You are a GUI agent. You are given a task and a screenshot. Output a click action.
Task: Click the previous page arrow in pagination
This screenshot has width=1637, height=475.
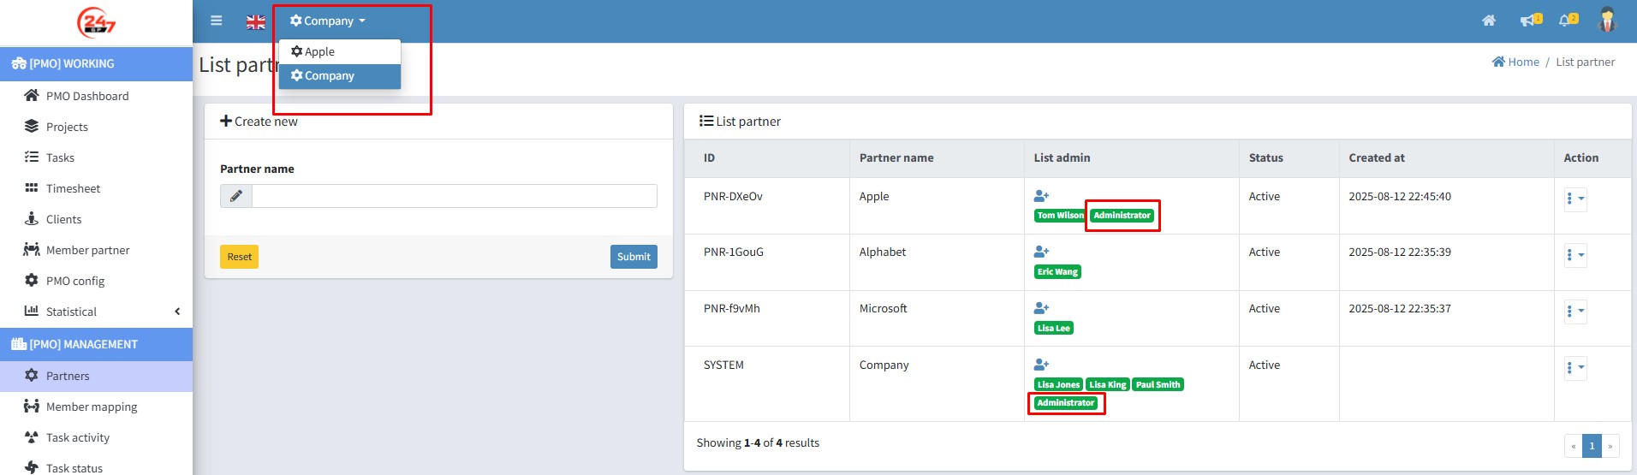1573,446
